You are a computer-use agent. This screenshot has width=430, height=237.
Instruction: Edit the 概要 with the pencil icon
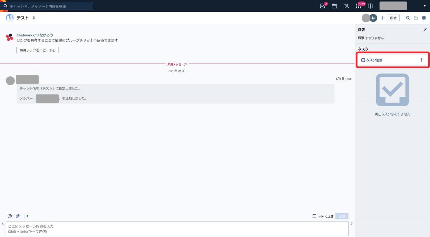425,30
